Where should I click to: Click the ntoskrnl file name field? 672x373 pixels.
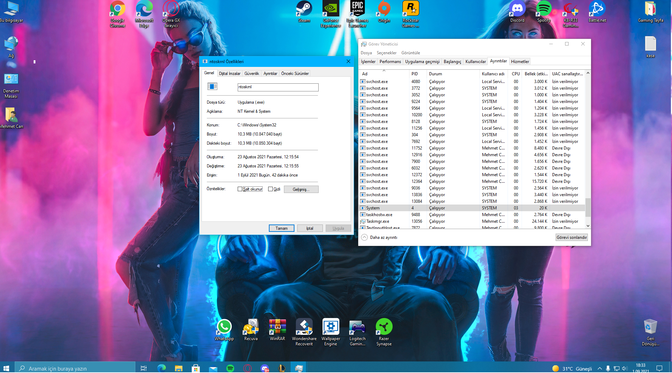278,87
